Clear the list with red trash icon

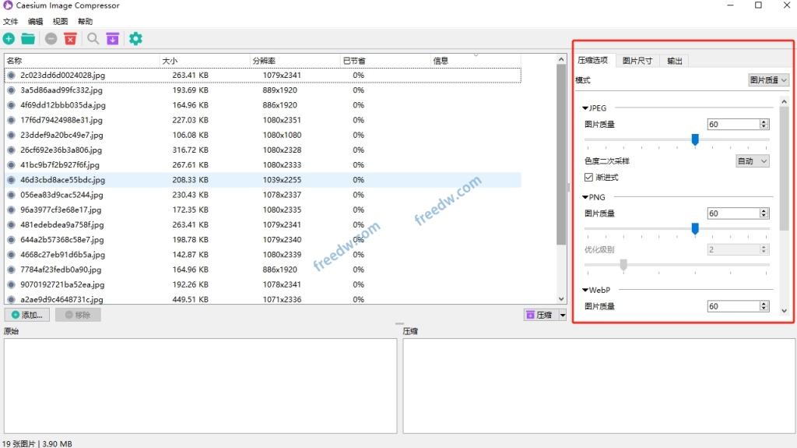point(70,39)
